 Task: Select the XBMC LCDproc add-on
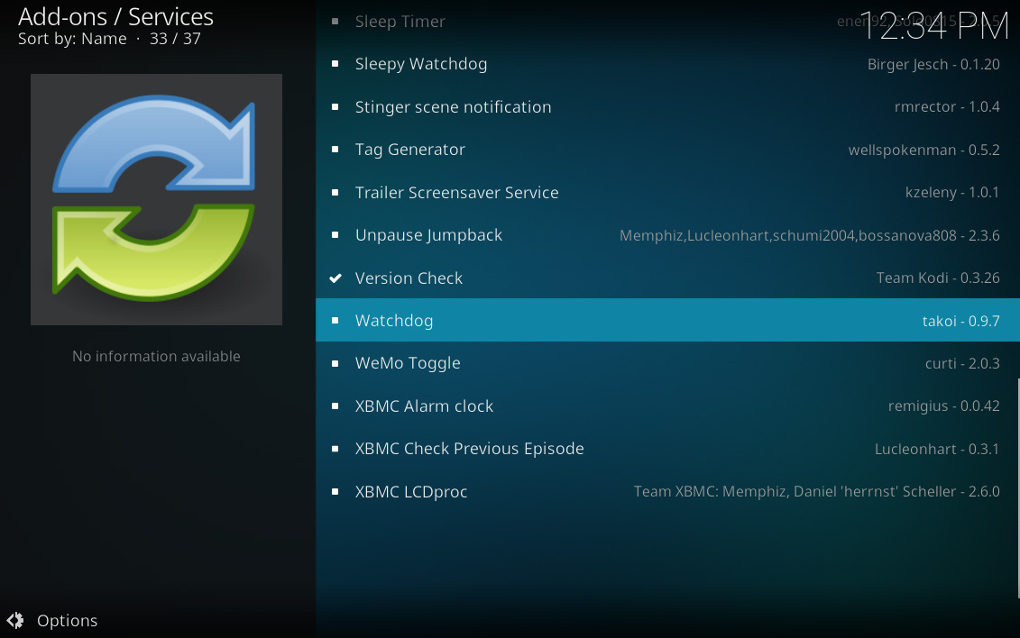[667, 492]
